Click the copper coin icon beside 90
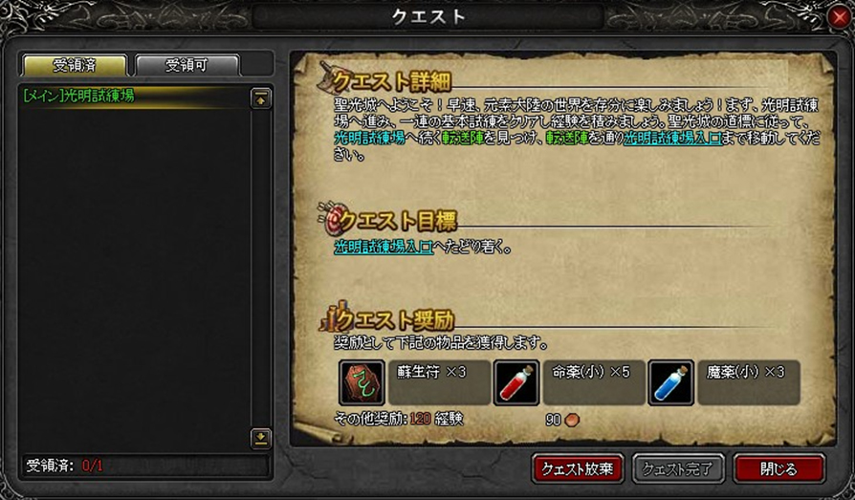This screenshot has height=500, width=855. click(x=572, y=420)
